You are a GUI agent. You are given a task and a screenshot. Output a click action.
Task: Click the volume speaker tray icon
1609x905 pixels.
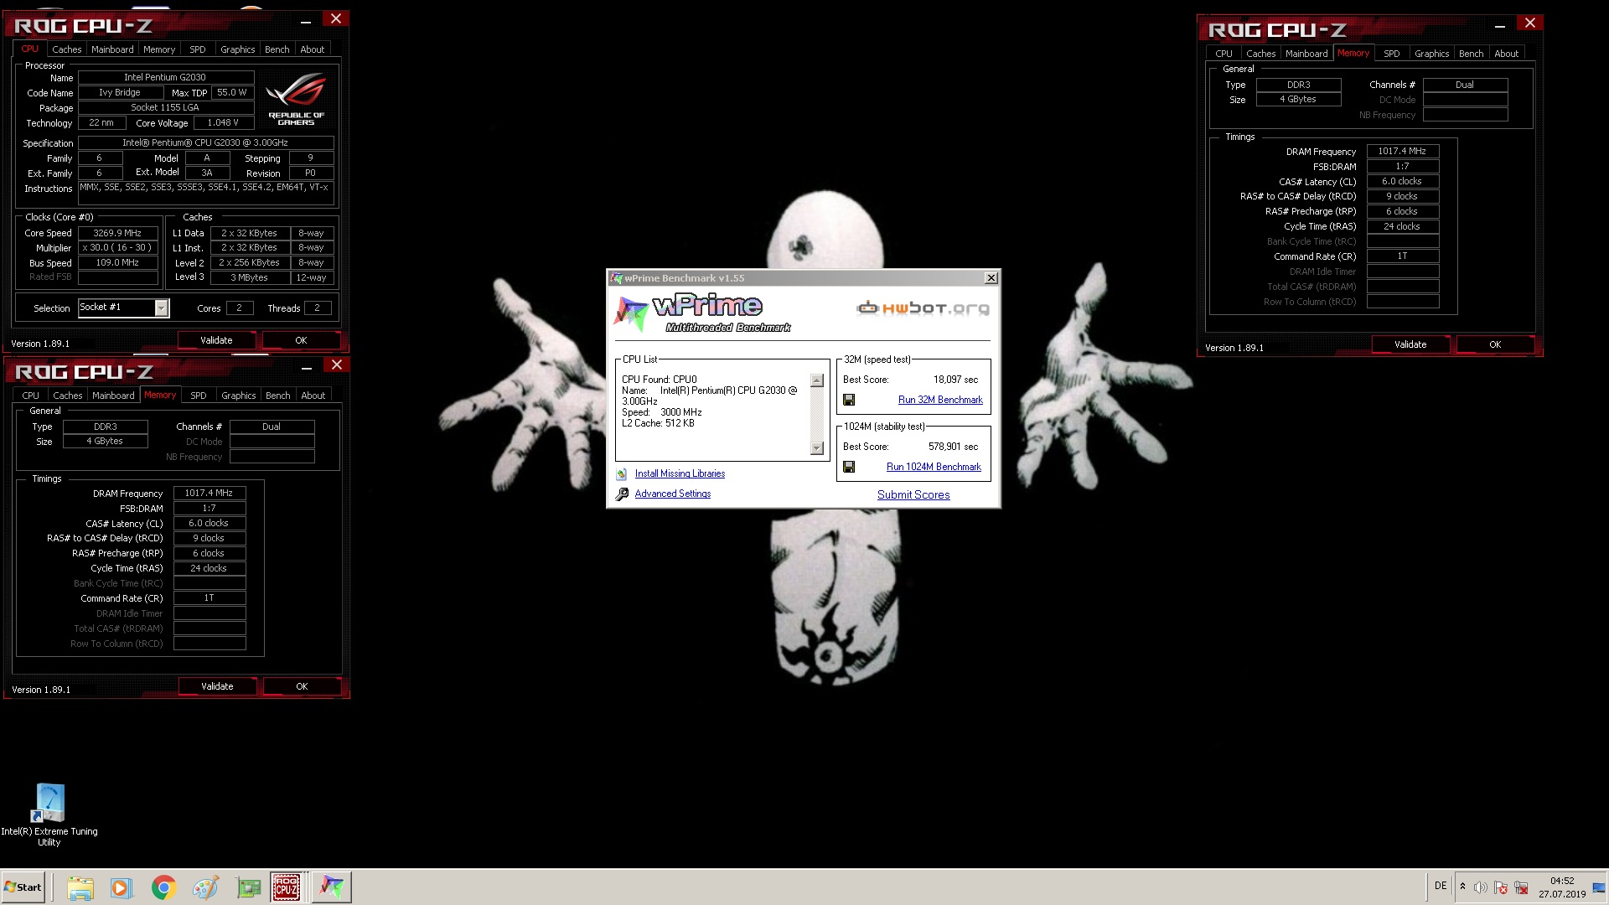(x=1481, y=887)
